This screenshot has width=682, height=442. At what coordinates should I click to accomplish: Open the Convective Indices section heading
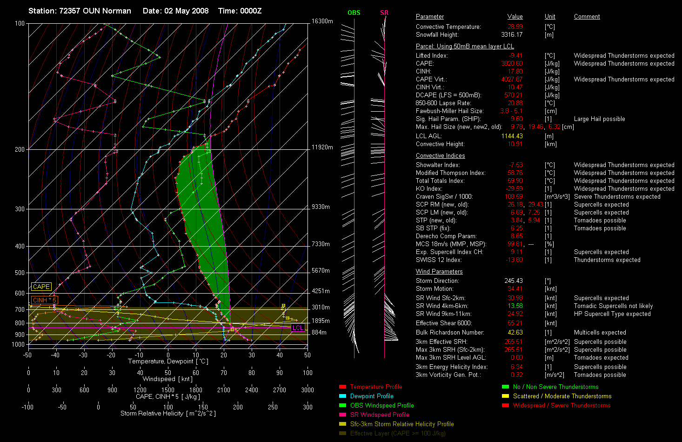tap(440, 156)
